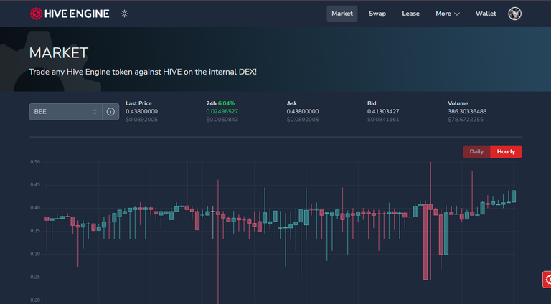Switch chart to Daily view
Screen dimensions: 551x304
(x=476, y=152)
